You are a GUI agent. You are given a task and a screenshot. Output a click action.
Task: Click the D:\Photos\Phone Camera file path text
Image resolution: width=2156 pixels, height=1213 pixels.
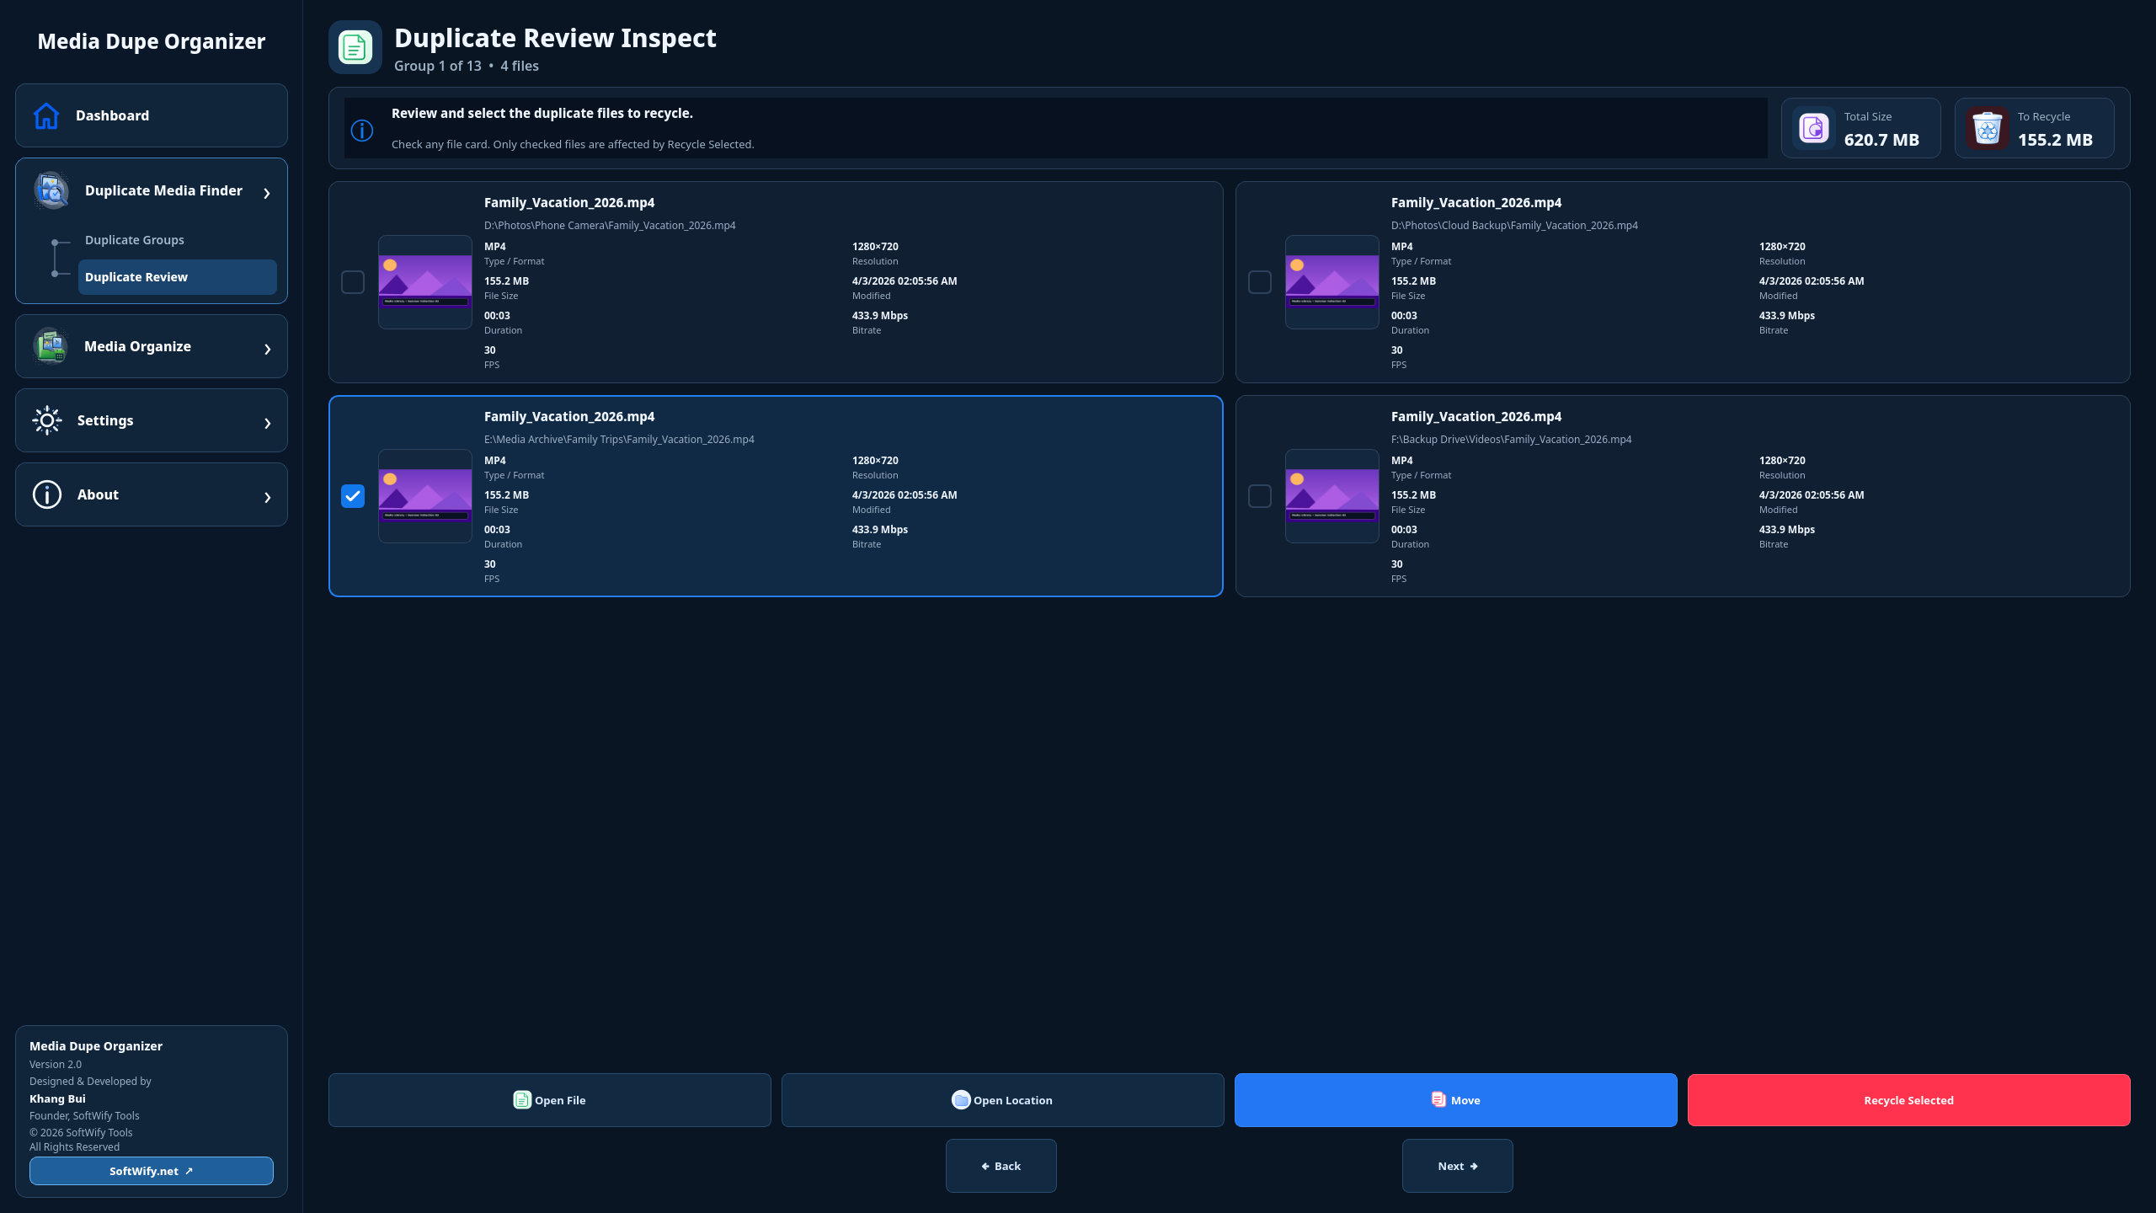[610, 226]
